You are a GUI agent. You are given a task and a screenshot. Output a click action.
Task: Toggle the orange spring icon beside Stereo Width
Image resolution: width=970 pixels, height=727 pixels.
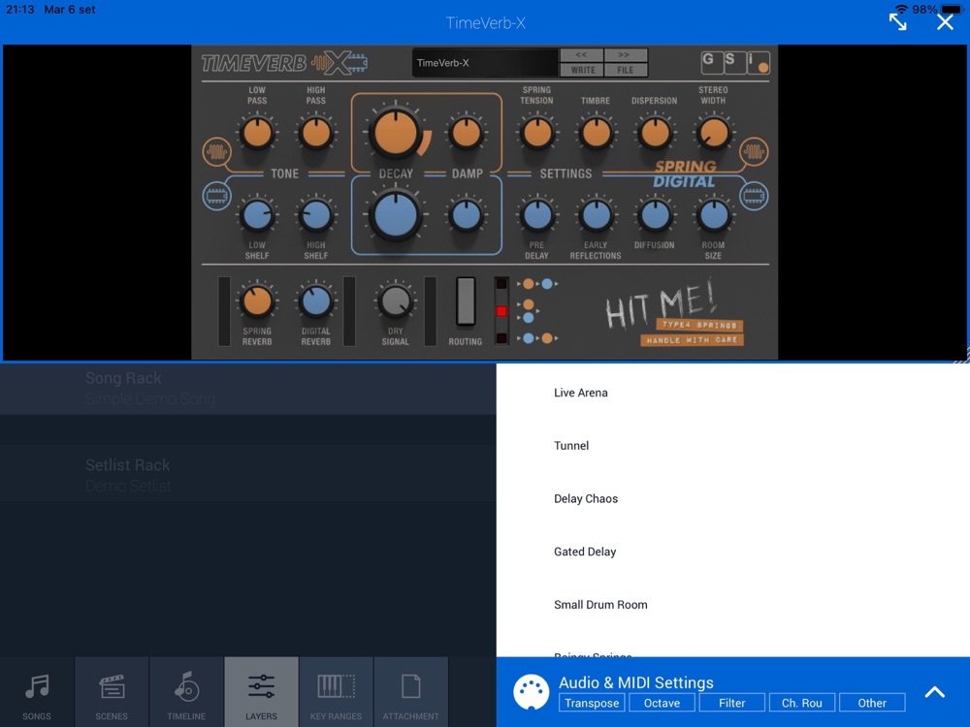coord(754,151)
